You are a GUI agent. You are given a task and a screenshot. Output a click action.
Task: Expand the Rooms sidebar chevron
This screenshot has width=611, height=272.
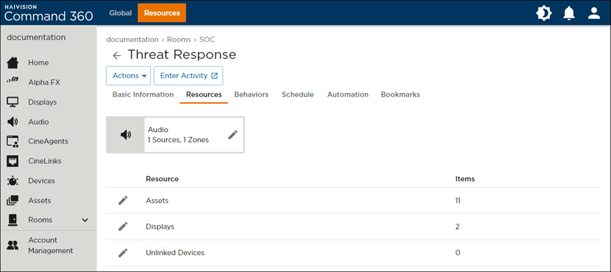(85, 220)
